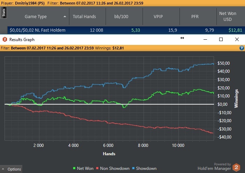The height and width of the screenshot is (173, 245).
Task: Open the blue help question-mark icon
Action: (242, 48)
